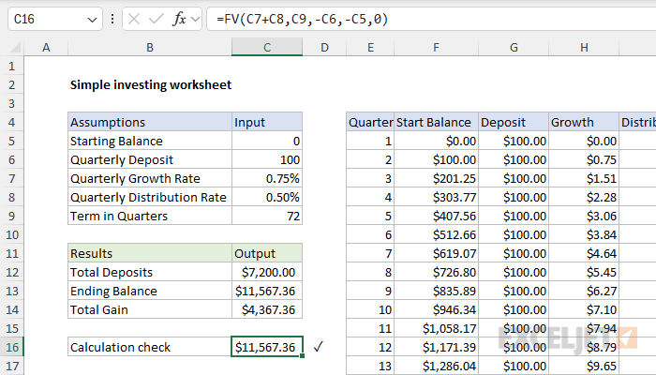The height and width of the screenshot is (375, 656).
Task: Click the 'Calculation check' label cell
Action: (150, 348)
